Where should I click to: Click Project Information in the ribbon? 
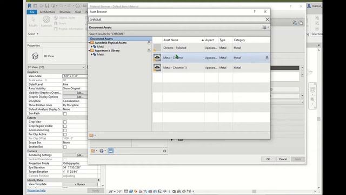click(x=69, y=29)
